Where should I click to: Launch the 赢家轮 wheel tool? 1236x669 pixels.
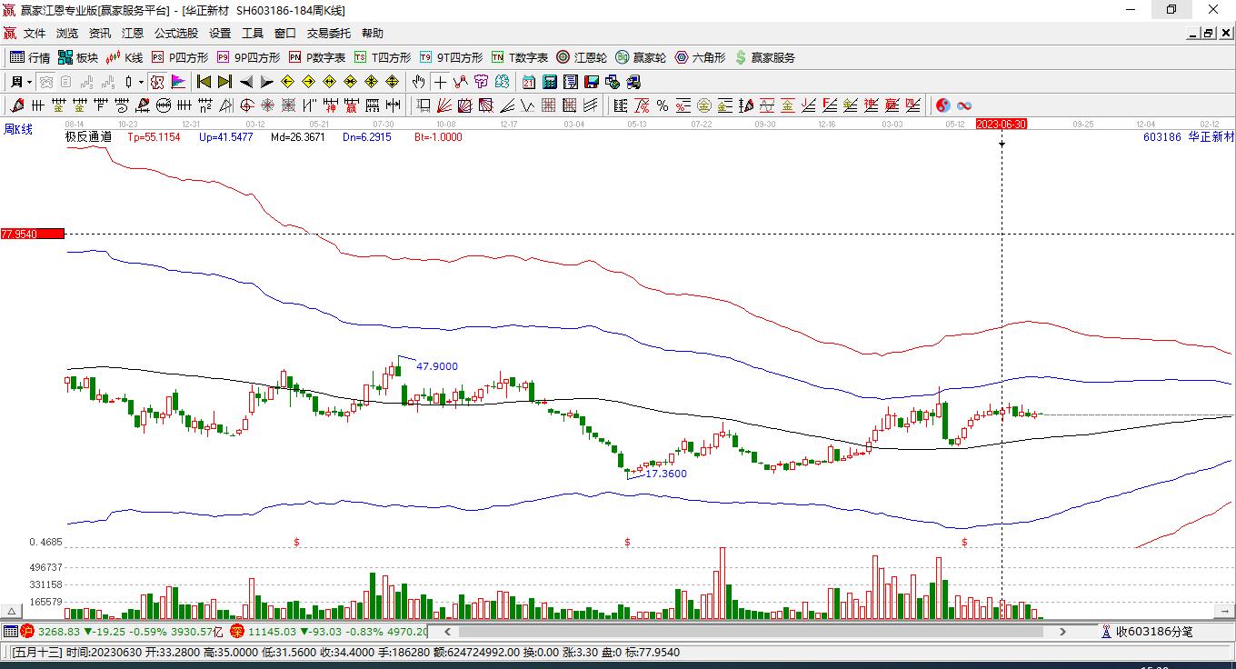pos(641,57)
